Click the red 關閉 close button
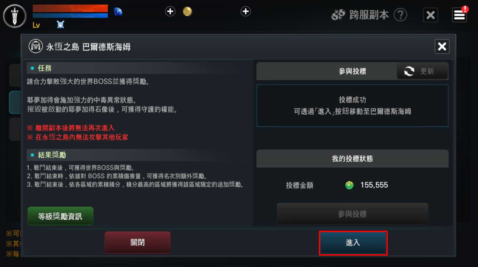This screenshot has width=478, height=267. point(137,243)
